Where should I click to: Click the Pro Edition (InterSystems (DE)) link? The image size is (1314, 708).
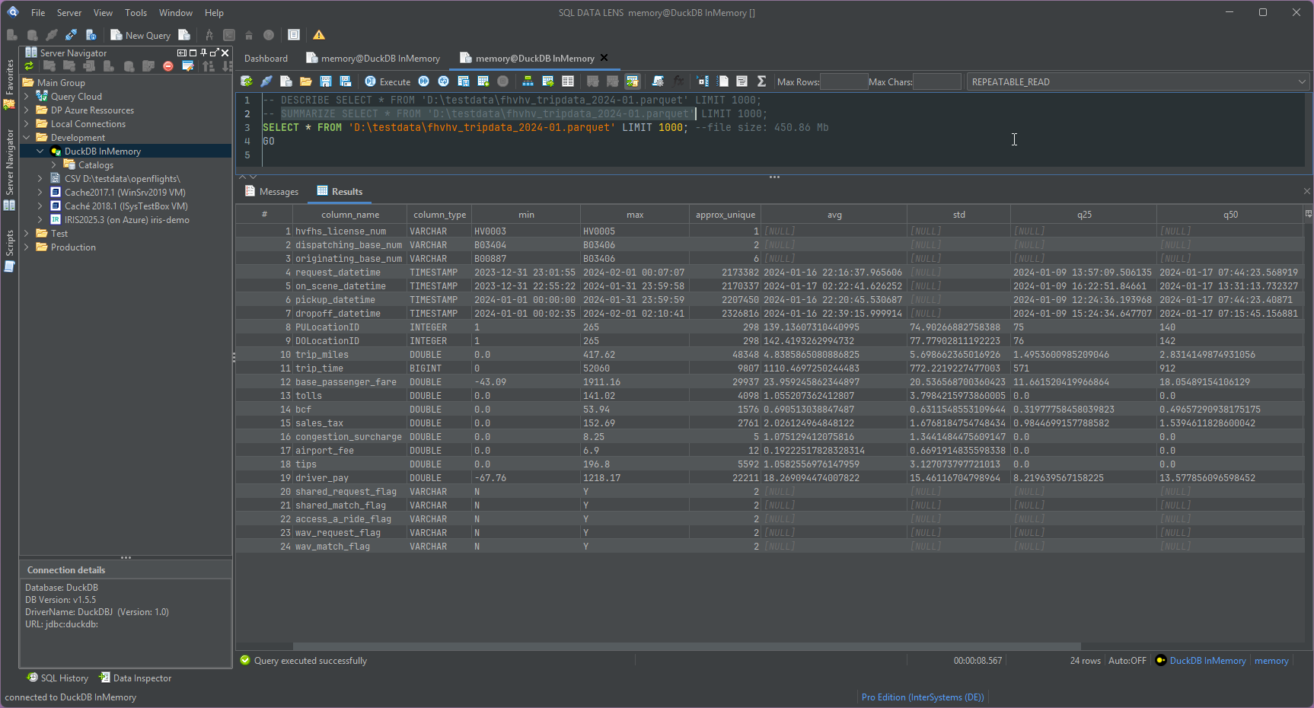click(x=923, y=697)
